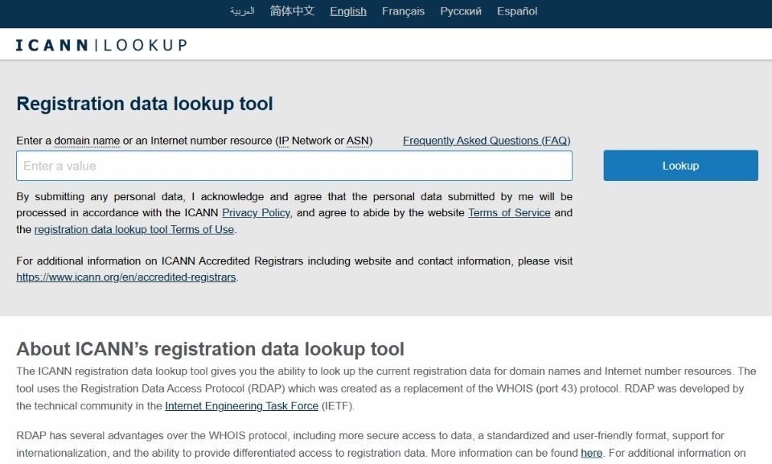Switch language to Русский
This screenshot has width=772, height=464.
(461, 10)
